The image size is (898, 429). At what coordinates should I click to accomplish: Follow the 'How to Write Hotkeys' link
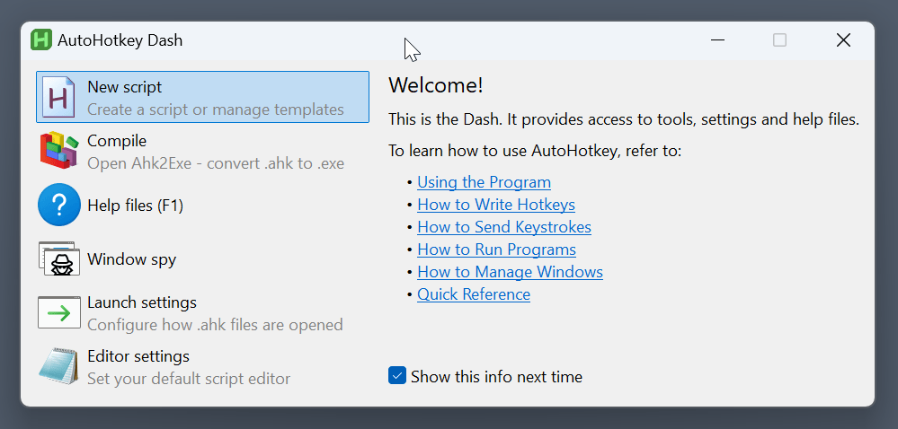495,205
